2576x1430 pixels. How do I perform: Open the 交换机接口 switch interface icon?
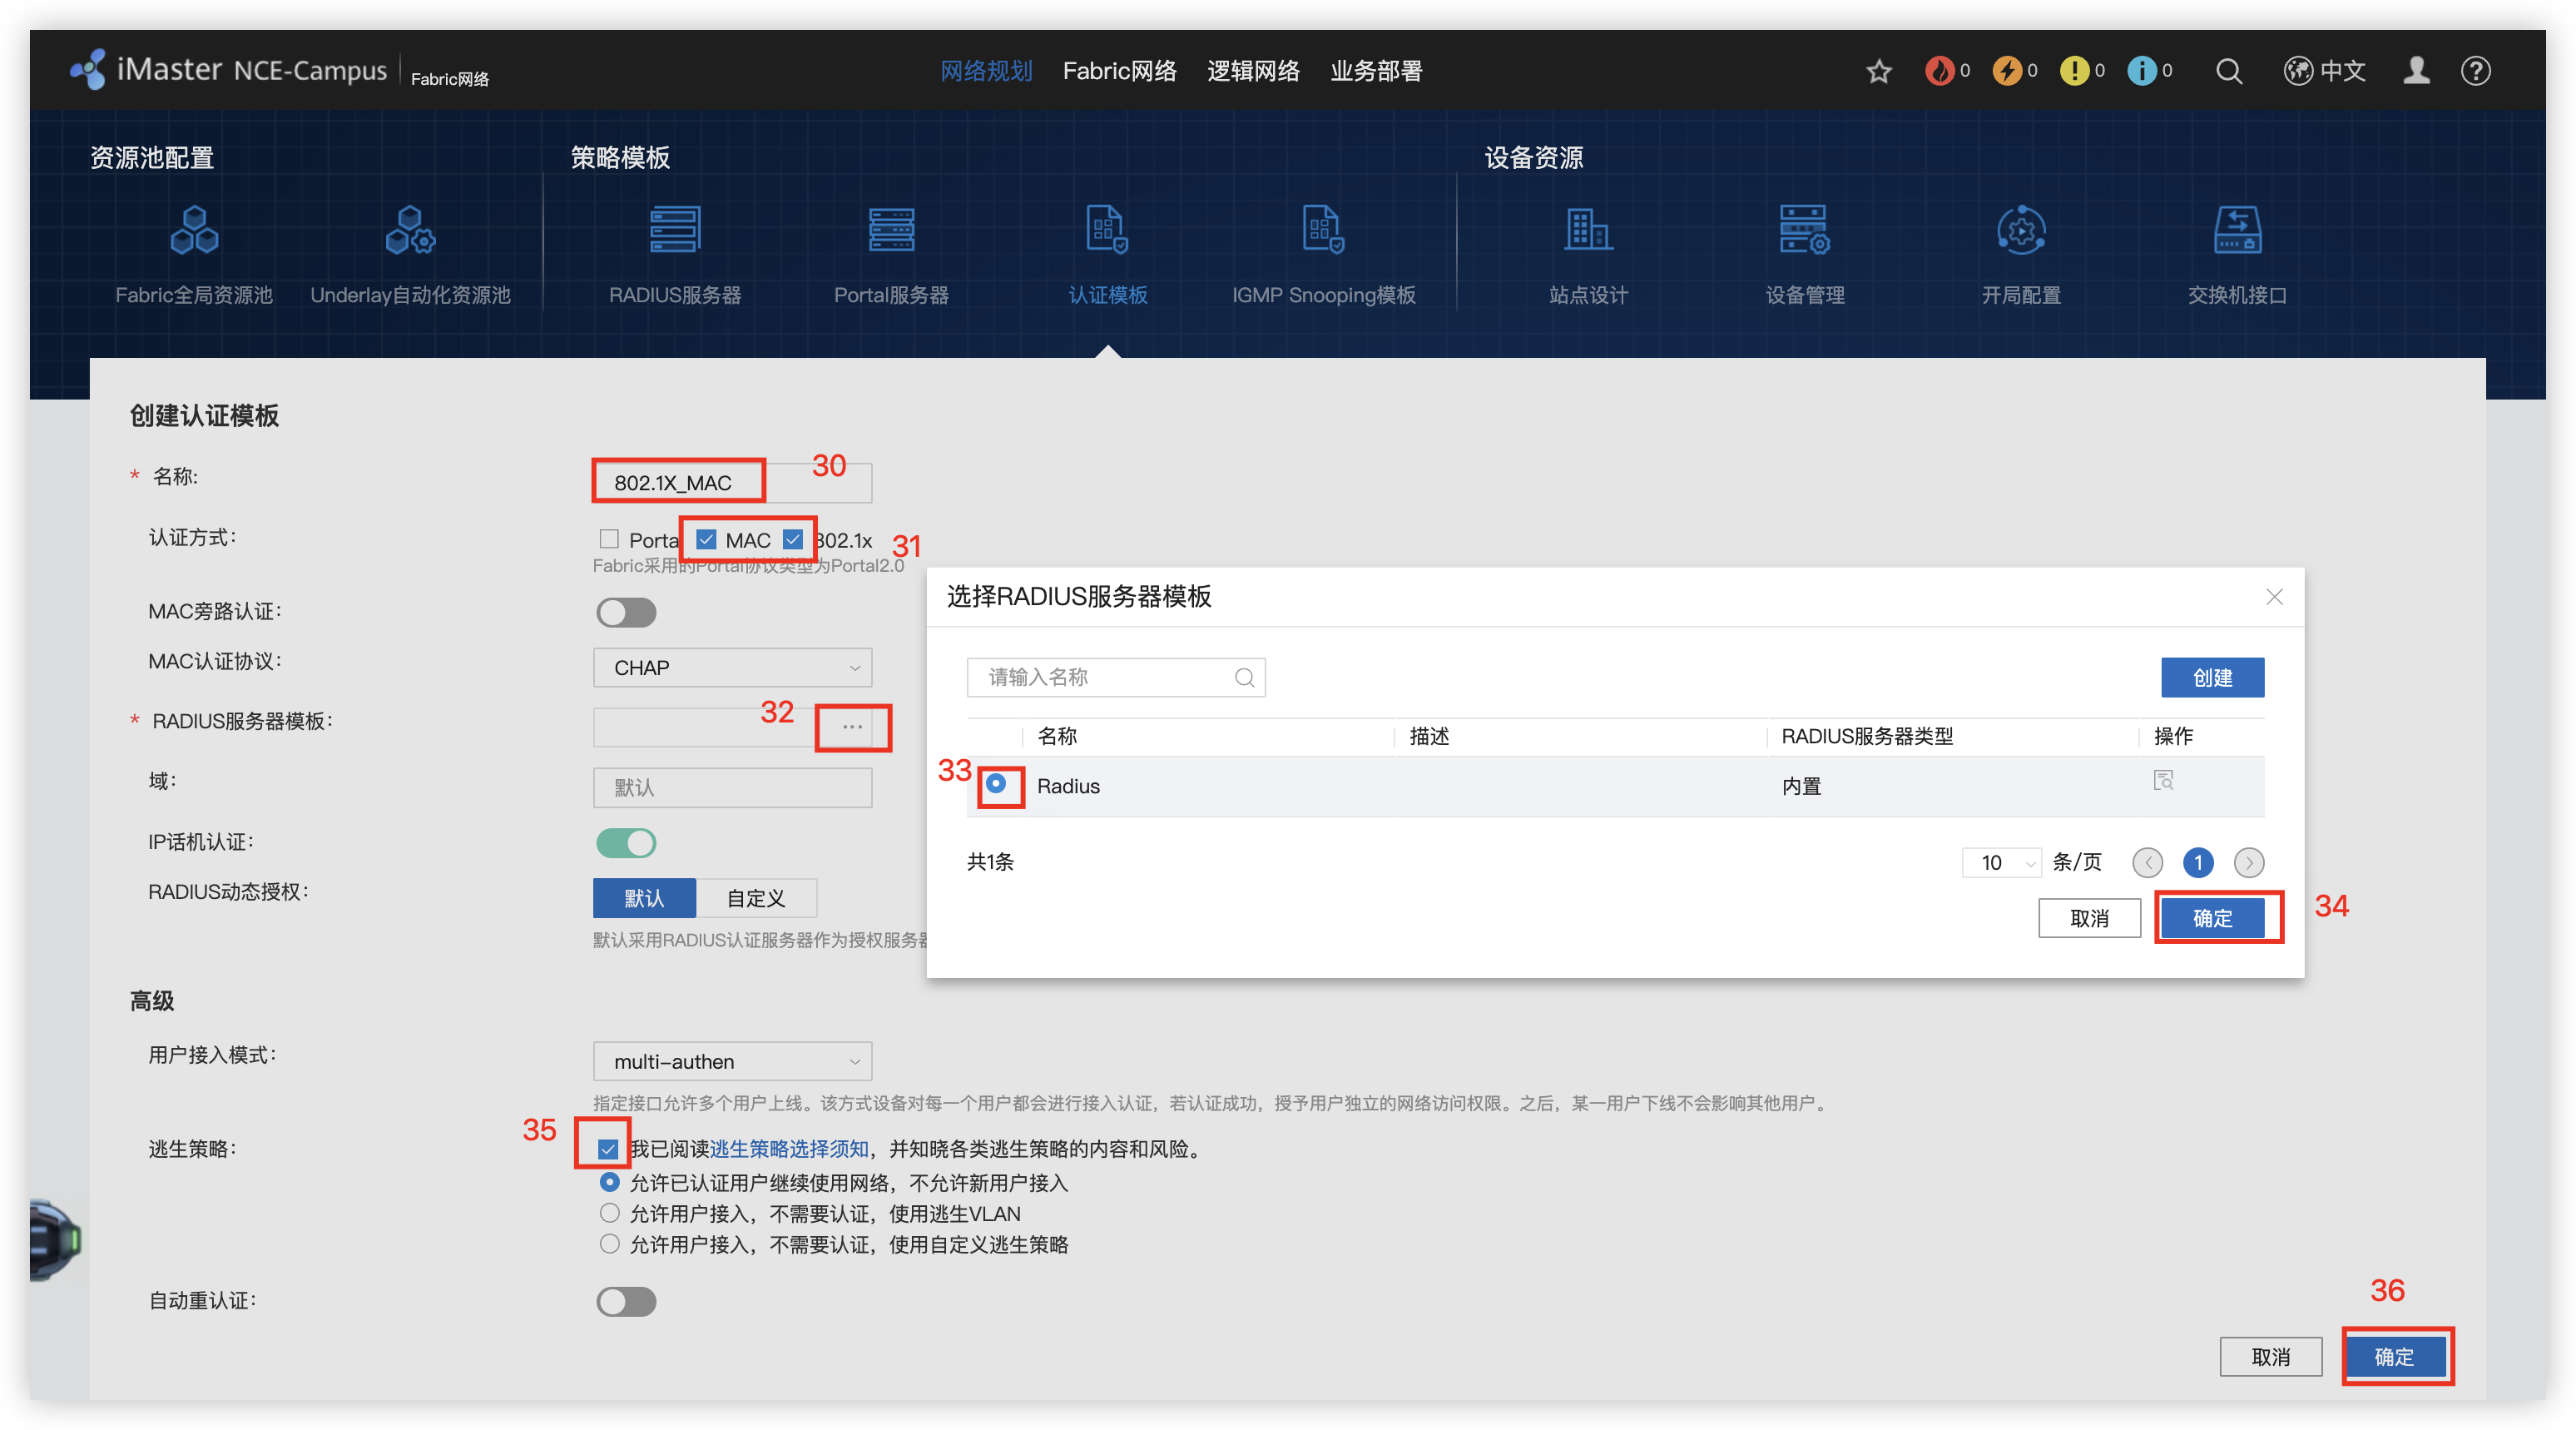click(x=2237, y=231)
